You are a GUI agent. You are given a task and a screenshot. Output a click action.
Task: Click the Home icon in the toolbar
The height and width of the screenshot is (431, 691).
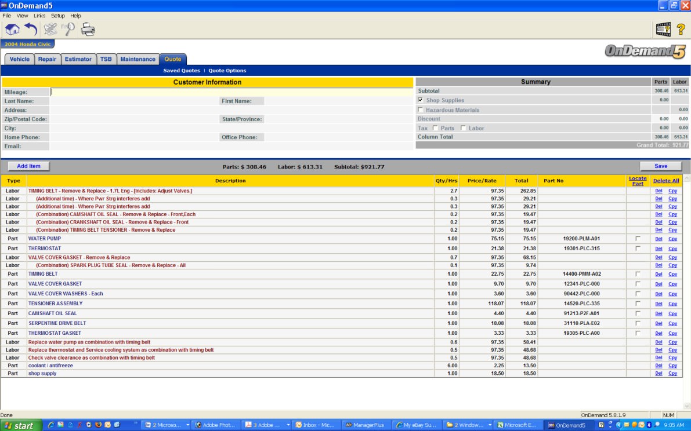[x=12, y=29]
